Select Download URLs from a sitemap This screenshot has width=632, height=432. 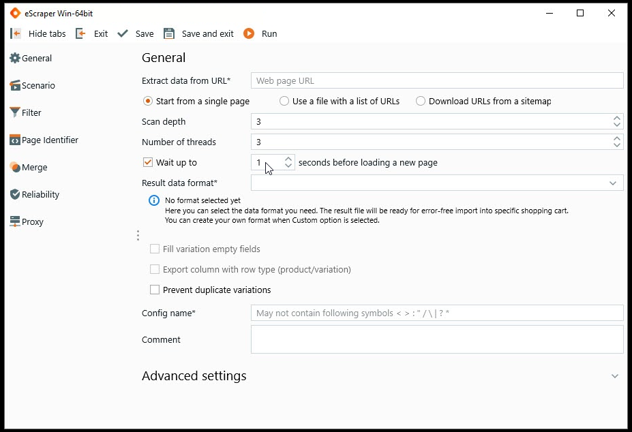point(421,101)
